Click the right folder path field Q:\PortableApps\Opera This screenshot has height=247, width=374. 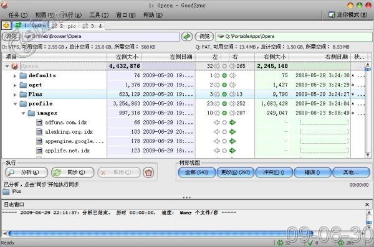[x=294, y=37]
